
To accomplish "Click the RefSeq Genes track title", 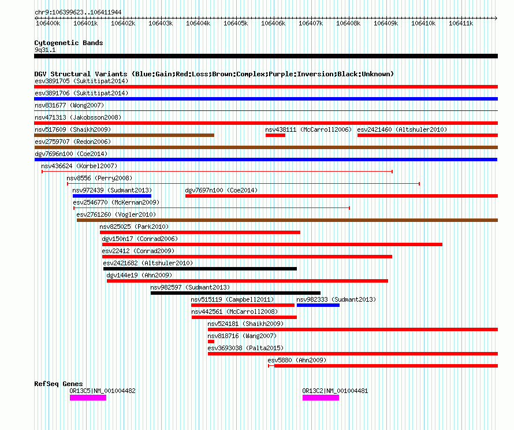I will [x=59, y=383].
